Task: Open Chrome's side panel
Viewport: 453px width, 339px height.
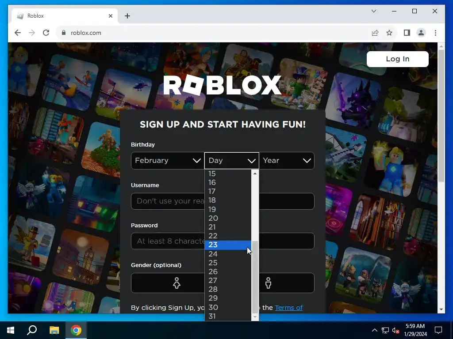Action: (407, 33)
